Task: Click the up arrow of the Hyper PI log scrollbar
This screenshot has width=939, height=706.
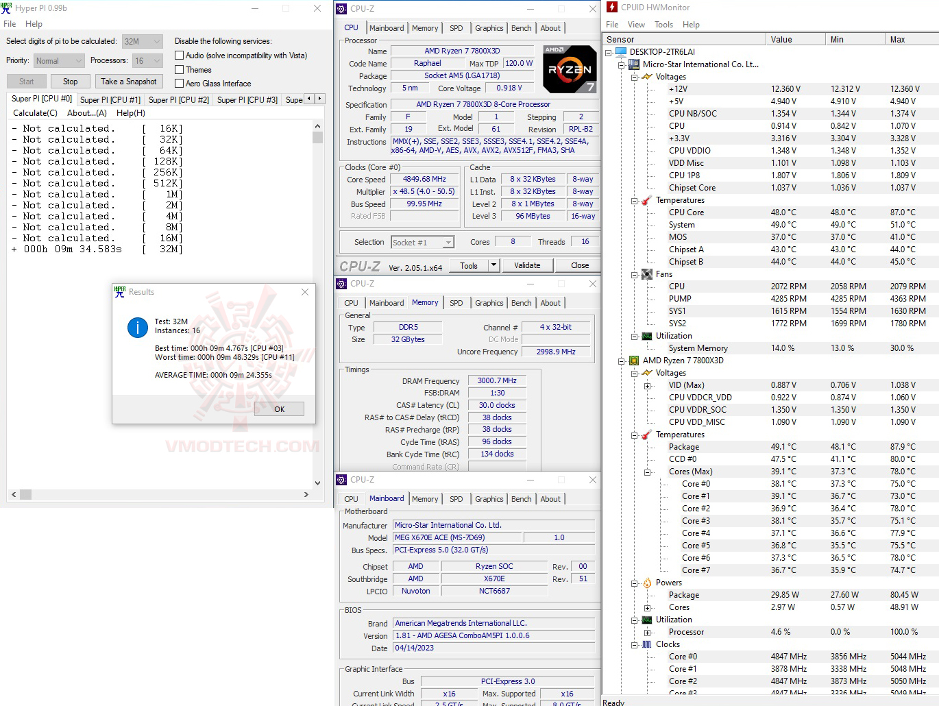Action: (317, 127)
